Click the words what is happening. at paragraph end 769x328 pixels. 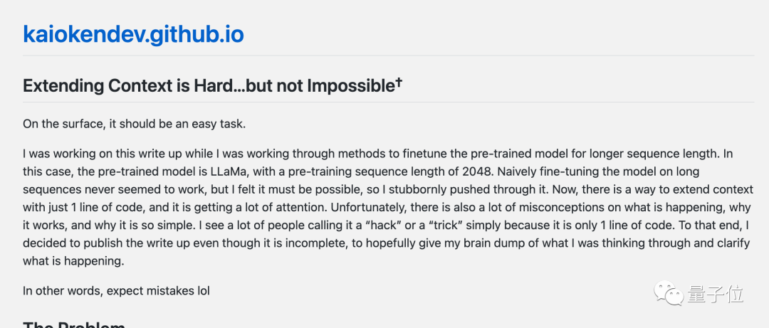click(x=73, y=261)
